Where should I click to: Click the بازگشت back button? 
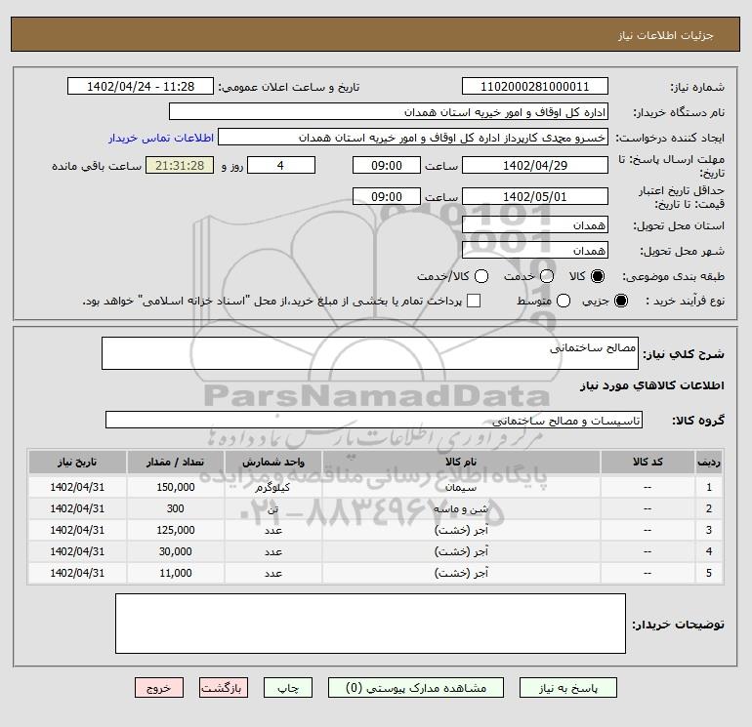coord(224,688)
